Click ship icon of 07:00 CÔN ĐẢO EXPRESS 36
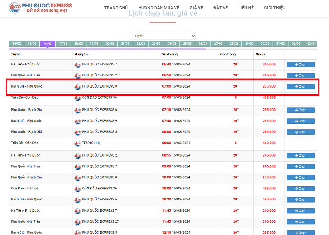Image resolution: width=329 pixels, height=235 pixels. tap(78, 98)
